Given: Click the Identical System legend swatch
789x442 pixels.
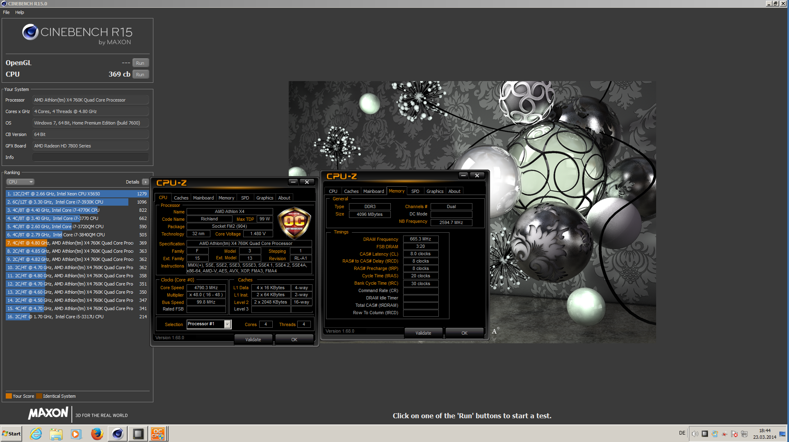Looking at the screenshot, I should click(39, 396).
